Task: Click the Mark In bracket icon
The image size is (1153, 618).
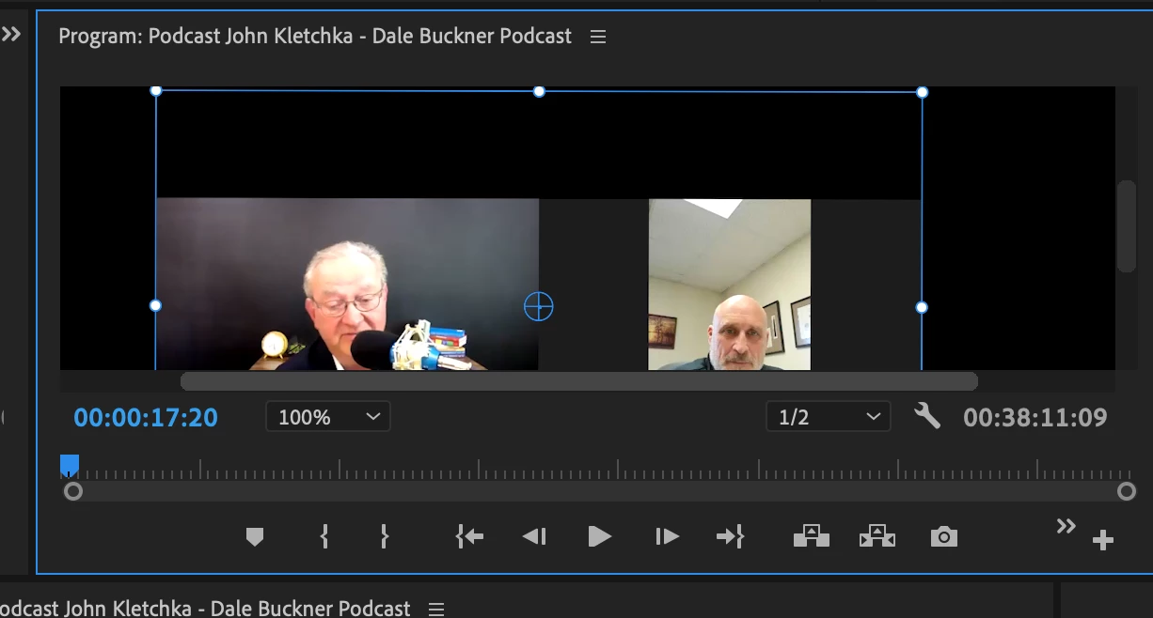Action: click(x=324, y=536)
